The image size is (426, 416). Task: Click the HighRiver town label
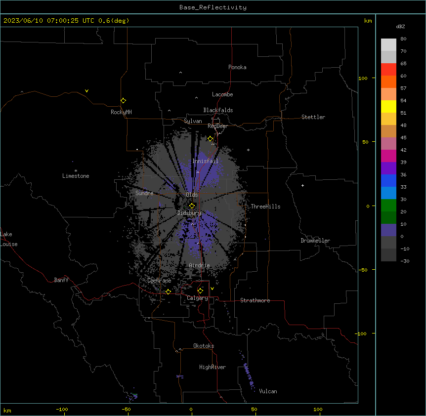(213, 367)
